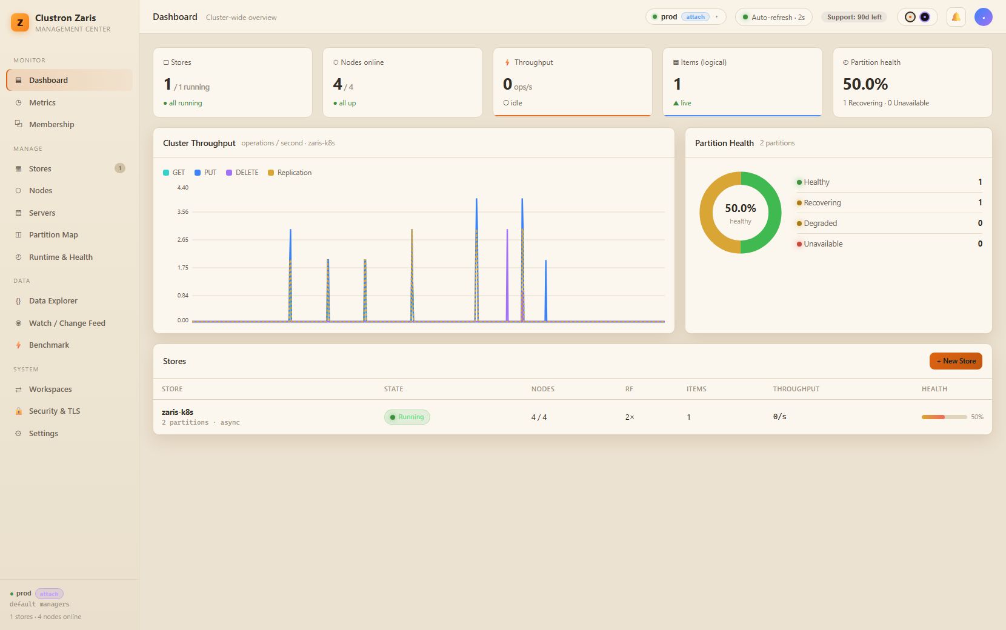Click the 'all up' nodes status
The height and width of the screenshot is (630, 1006).
click(x=347, y=103)
